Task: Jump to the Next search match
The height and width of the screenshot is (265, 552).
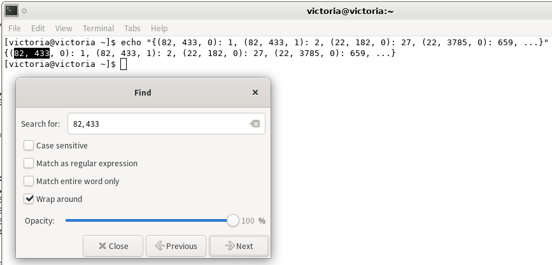Action: coord(239,246)
